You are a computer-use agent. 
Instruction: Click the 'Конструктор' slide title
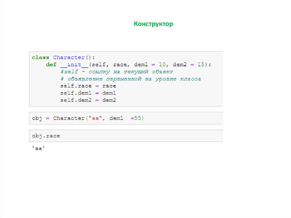153,24
